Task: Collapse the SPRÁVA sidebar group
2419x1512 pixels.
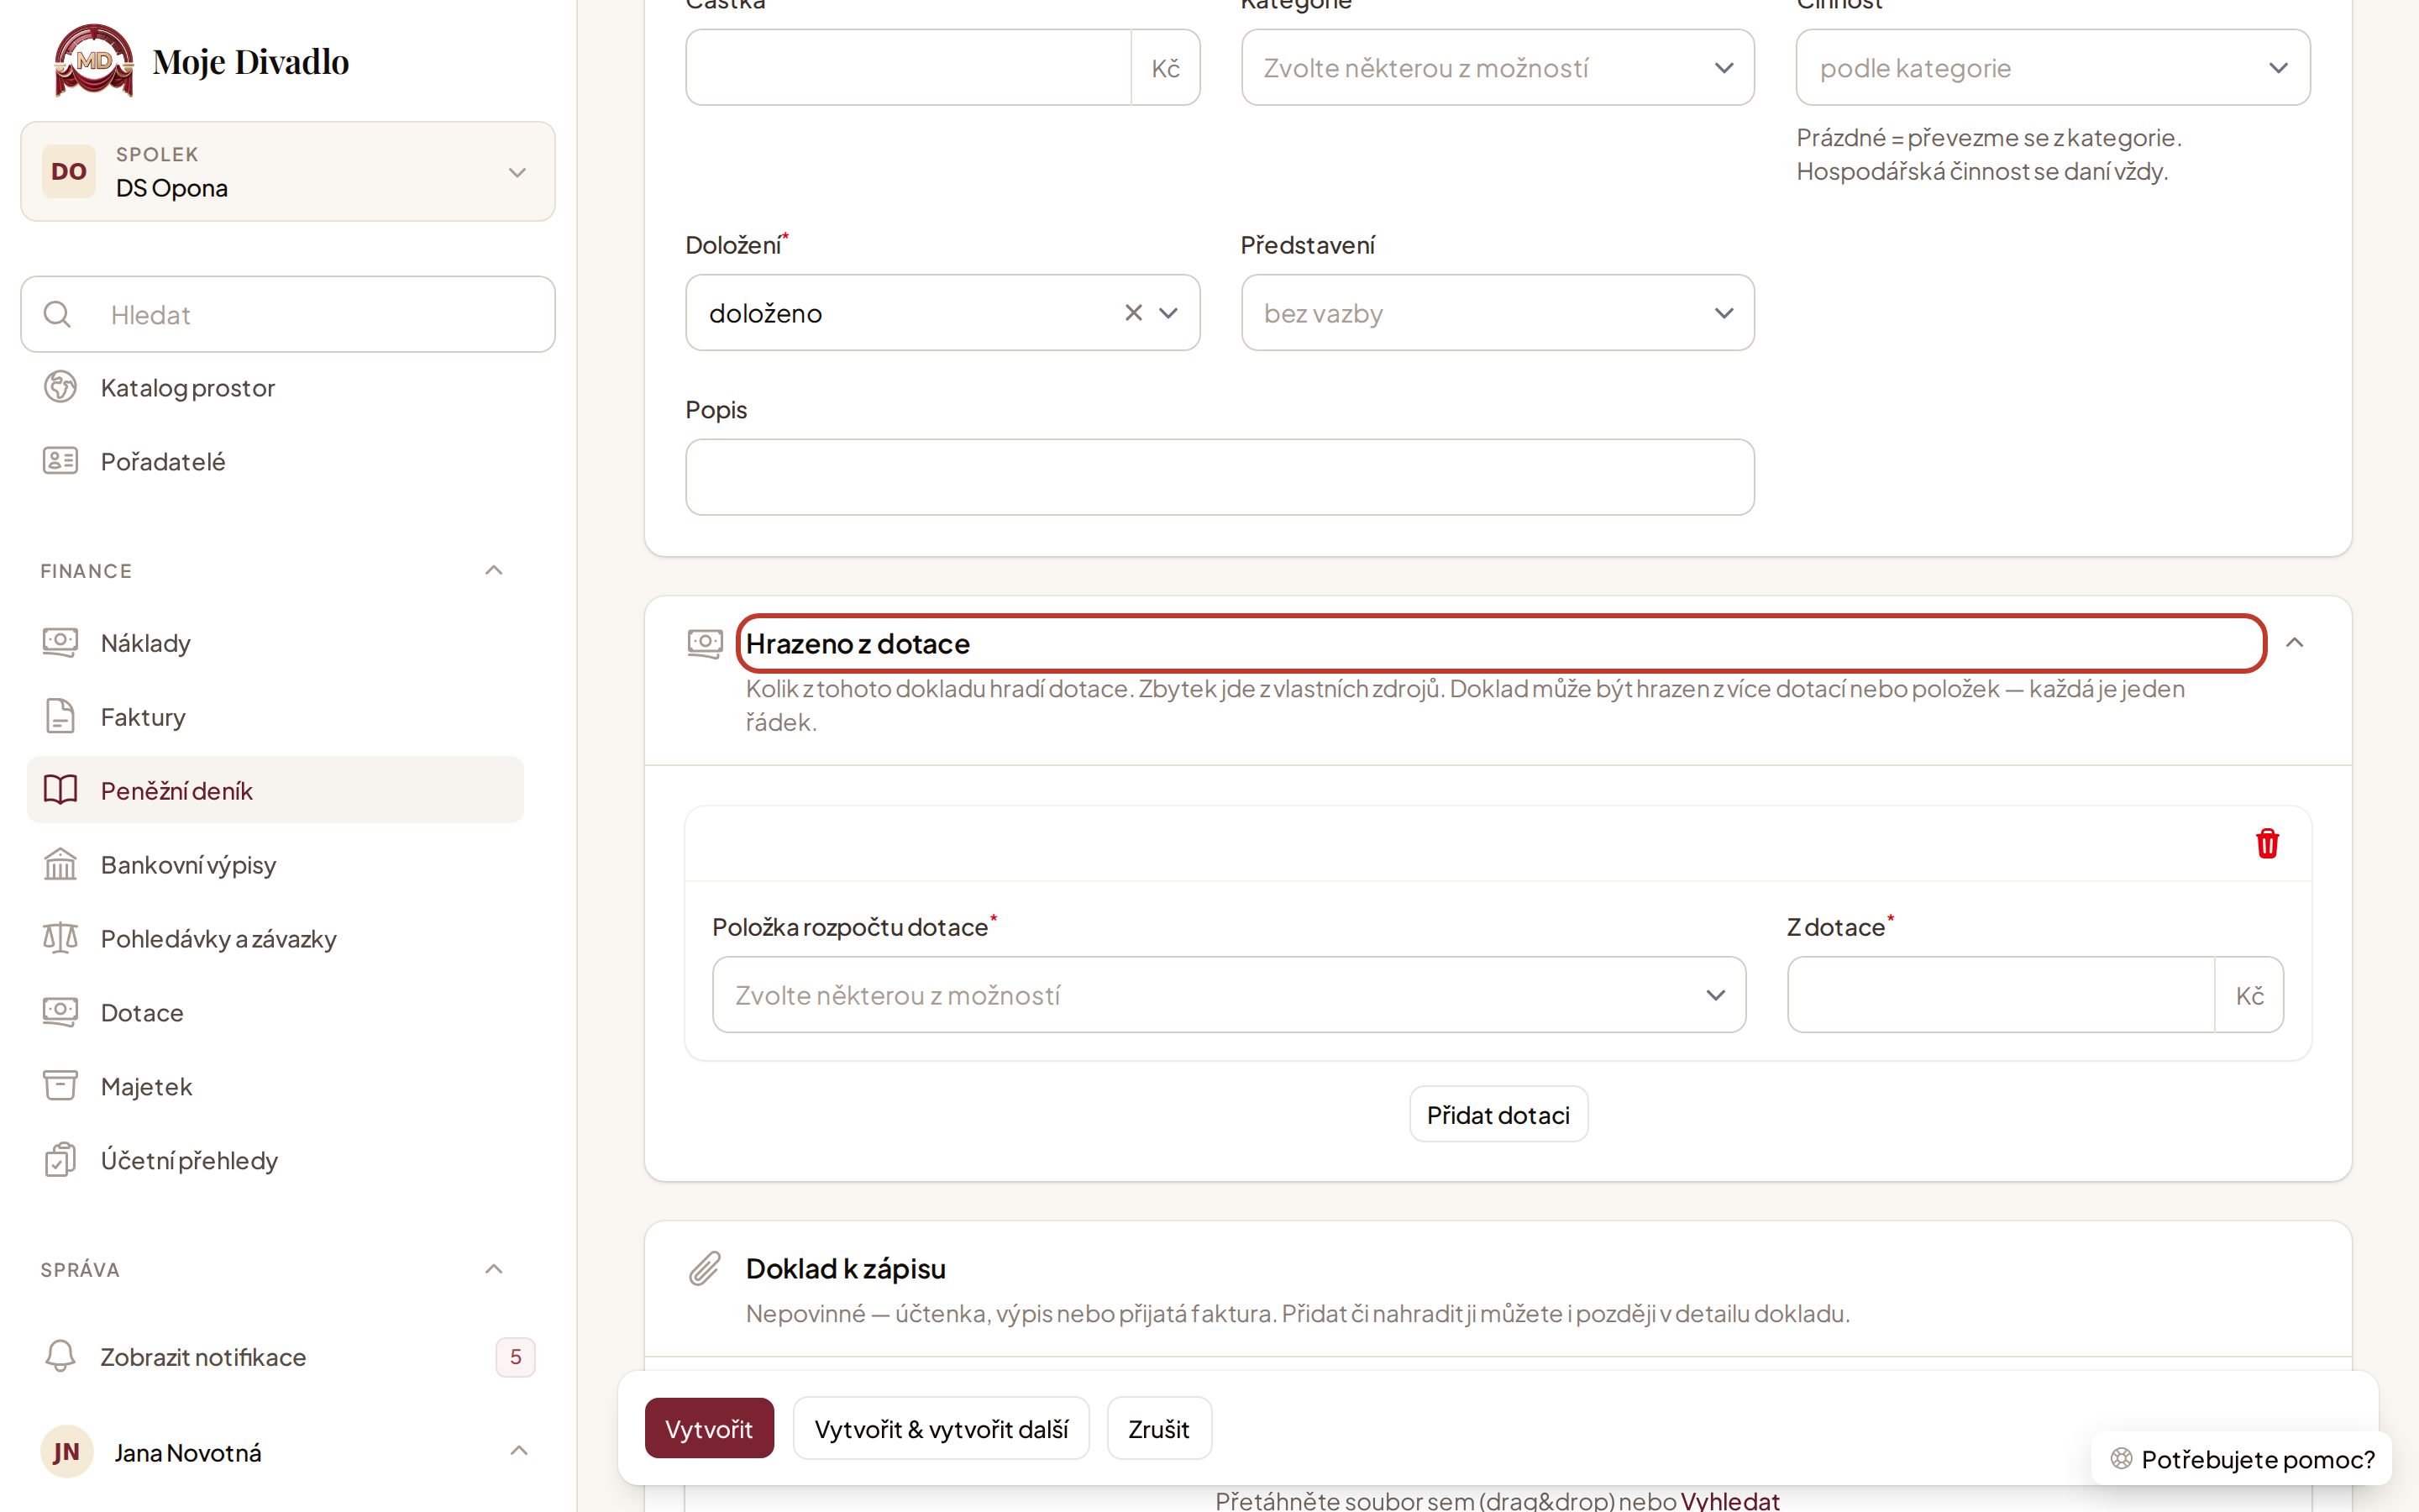Action: point(494,1269)
